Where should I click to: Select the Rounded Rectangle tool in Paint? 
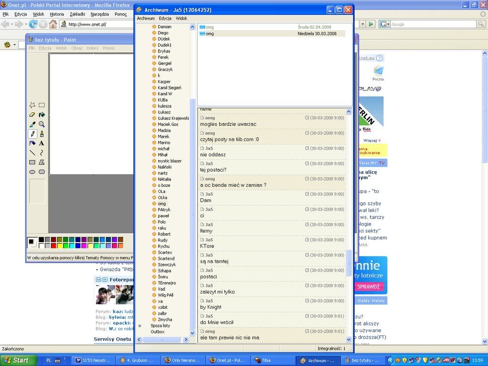click(x=42, y=172)
